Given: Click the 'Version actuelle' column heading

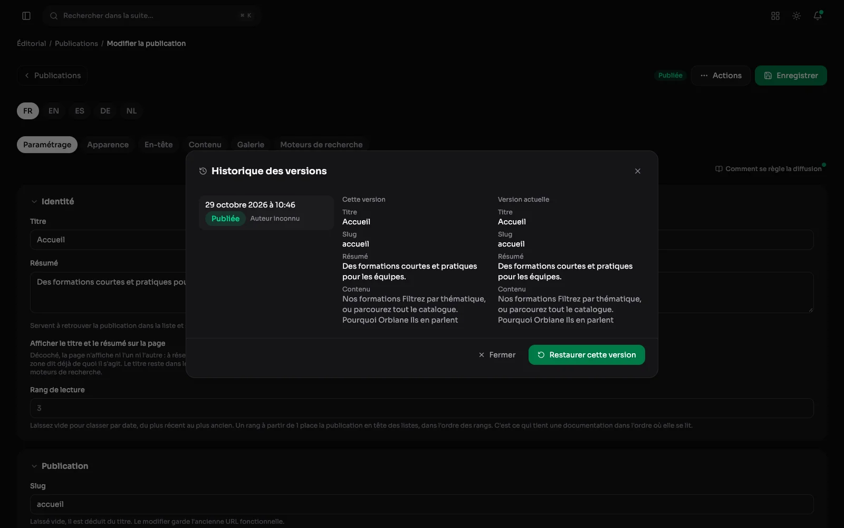Looking at the screenshot, I should pyautogui.click(x=523, y=200).
